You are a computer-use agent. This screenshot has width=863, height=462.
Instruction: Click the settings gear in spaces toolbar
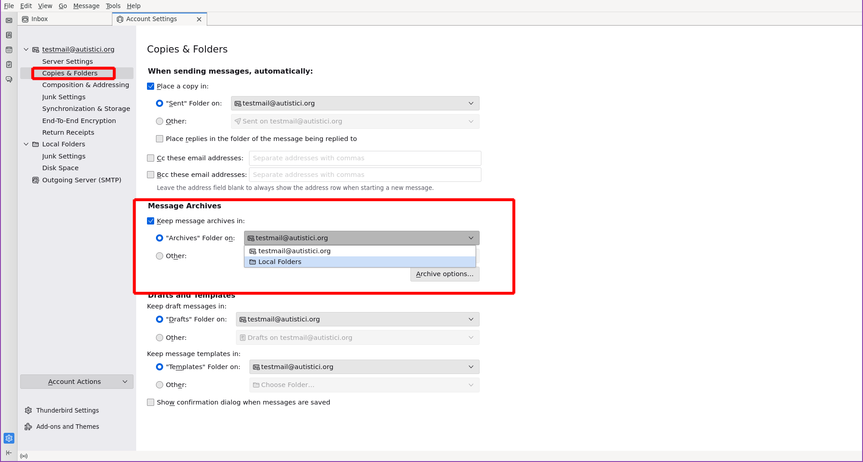pos(9,438)
